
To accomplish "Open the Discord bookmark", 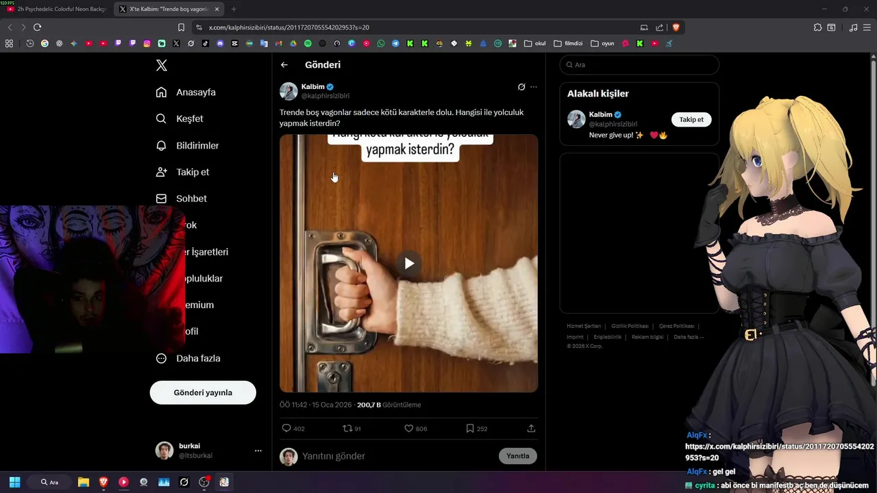I will point(220,43).
